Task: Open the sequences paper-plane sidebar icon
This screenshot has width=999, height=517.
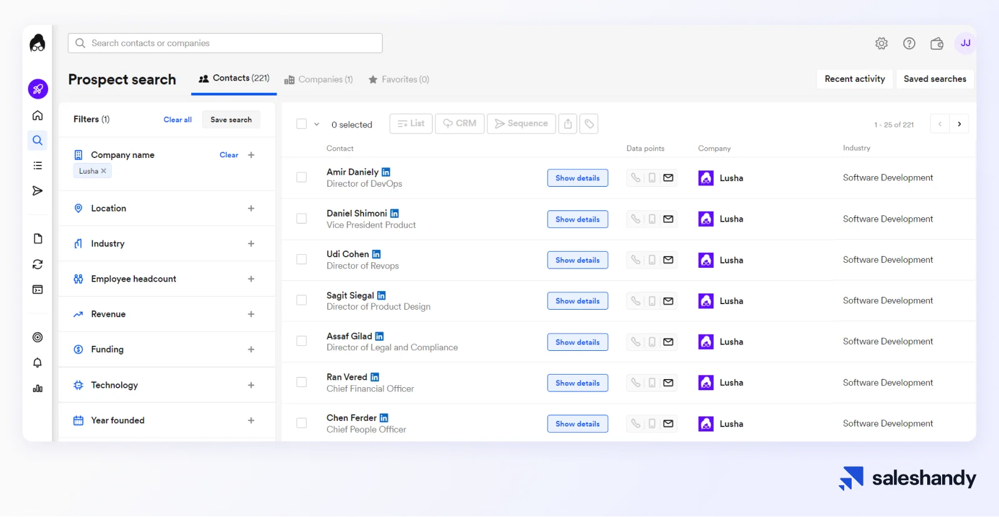Action: [37, 190]
